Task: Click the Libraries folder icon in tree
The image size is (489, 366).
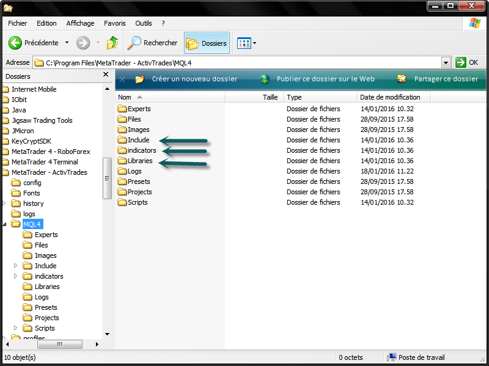Action: click(x=28, y=286)
